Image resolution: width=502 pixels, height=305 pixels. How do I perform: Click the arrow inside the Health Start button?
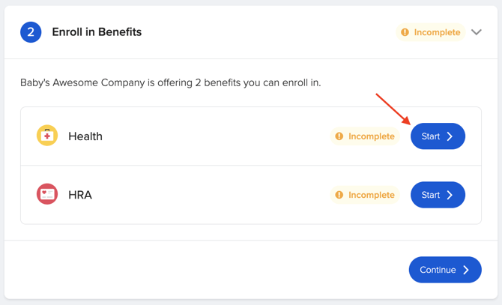(x=450, y=136)
